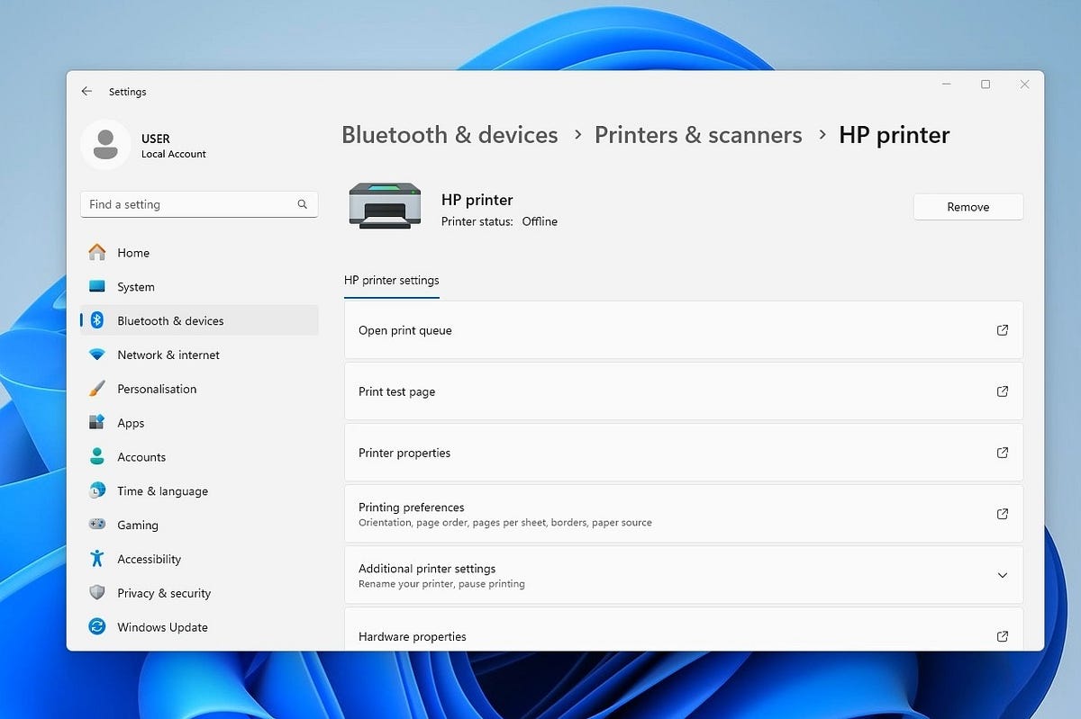Switch to HP printer settings tab
This screenshot has height=719, width=1081.
(x=391, y=280)
